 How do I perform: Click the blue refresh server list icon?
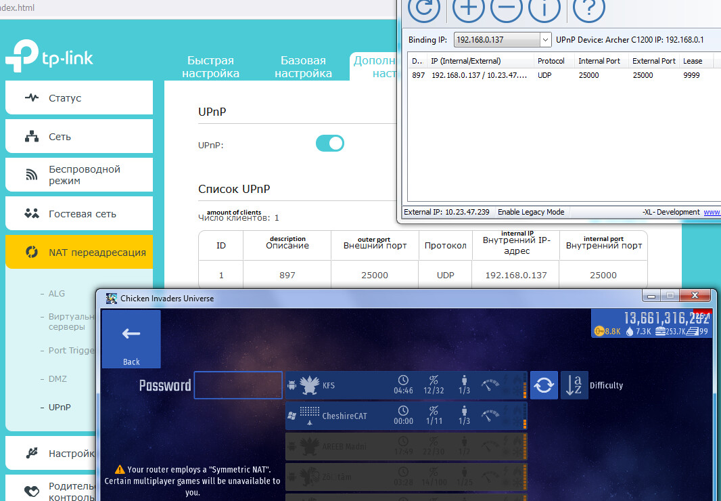click(544, 385)
